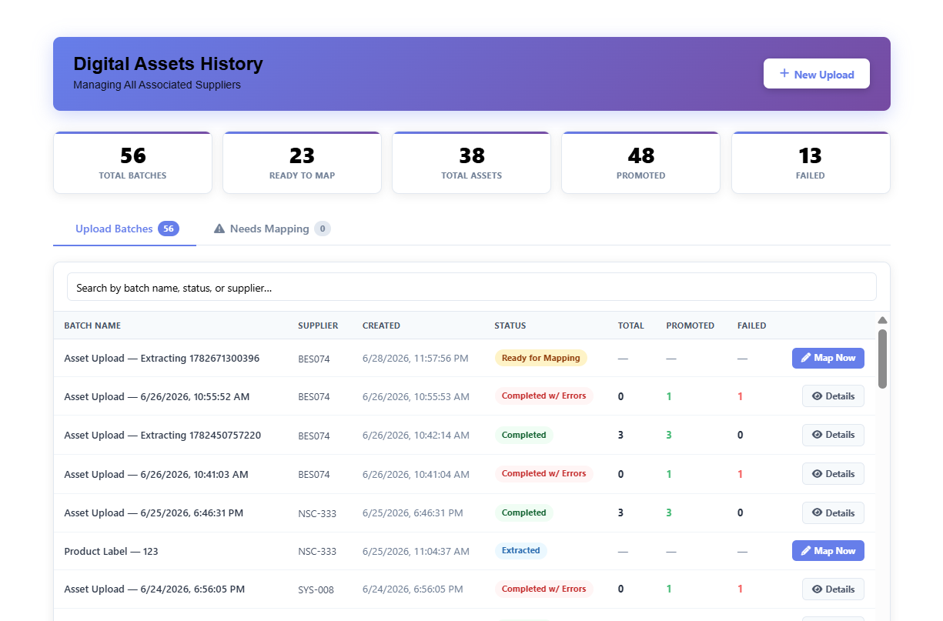The width and height of the screenshot is (943, 621).
Task: Select the Promoted stat card
Action: (641, 162)
